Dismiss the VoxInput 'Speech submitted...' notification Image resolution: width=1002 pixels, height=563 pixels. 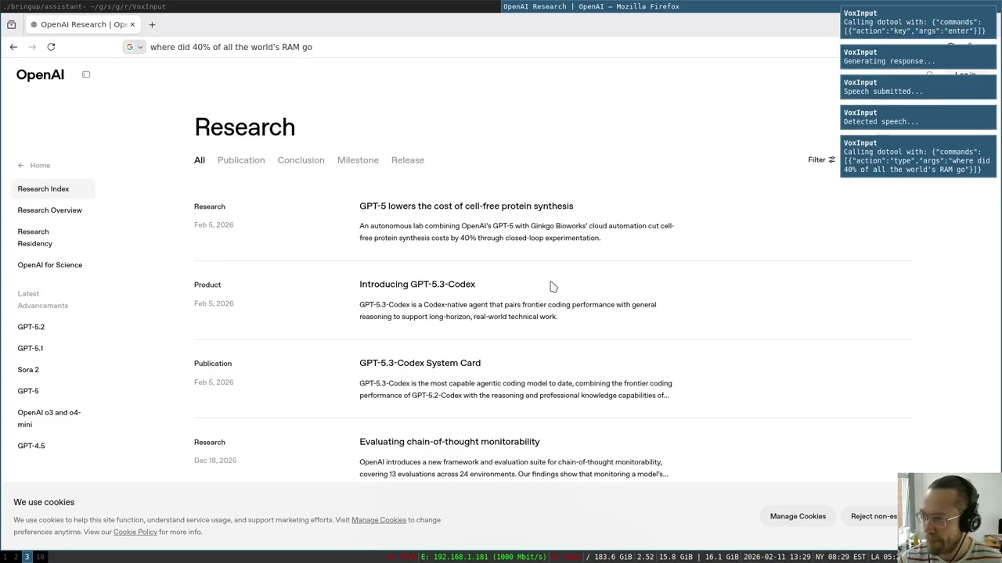(918, 87)
